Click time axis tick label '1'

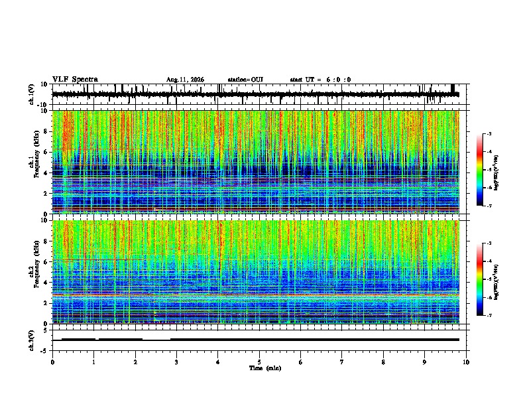pyautogui.click(x=93, y=362)
